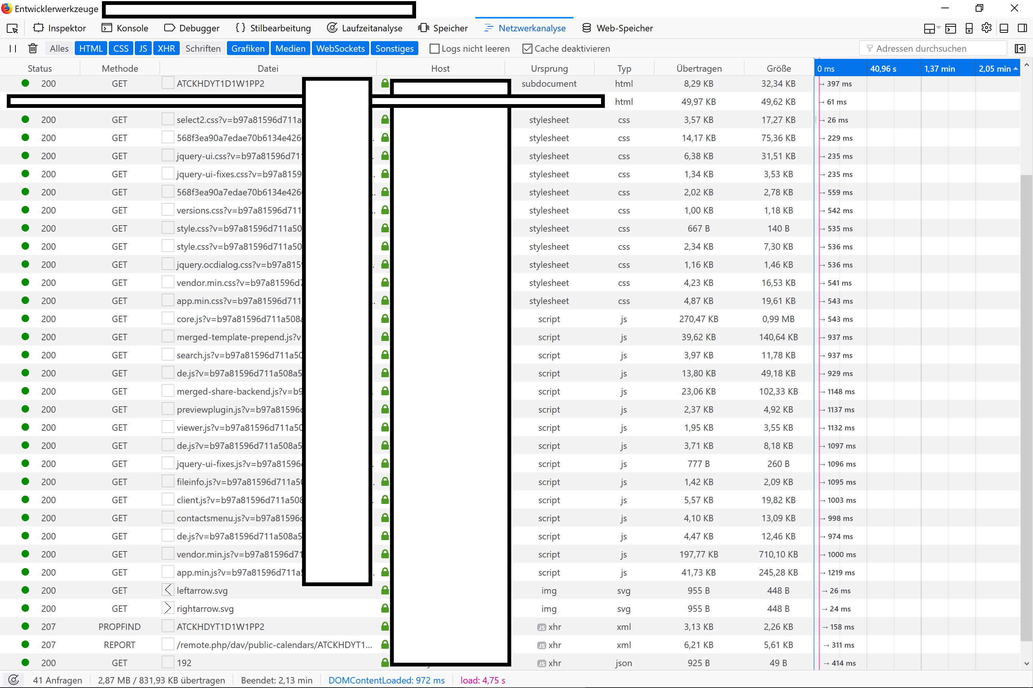Image resolution: width=1033 pixels, height=688 pixels.
Task: Click lock icon on select2.css row
Action: [x=385, y=119]
